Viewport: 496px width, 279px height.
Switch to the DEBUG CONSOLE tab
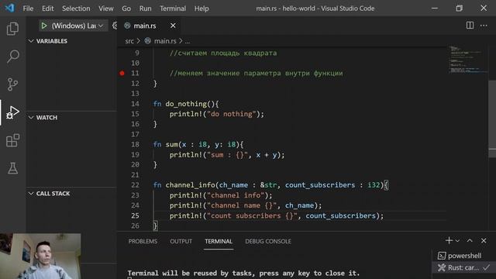[268, 241]
